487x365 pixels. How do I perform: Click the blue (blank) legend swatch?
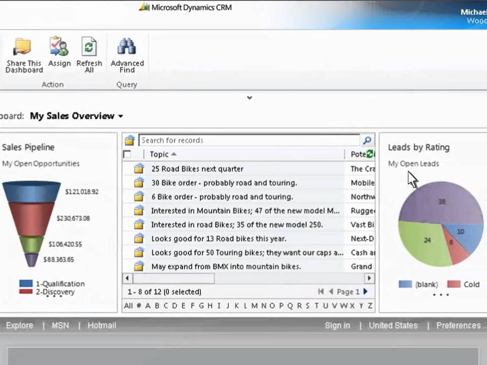(405, 284)
